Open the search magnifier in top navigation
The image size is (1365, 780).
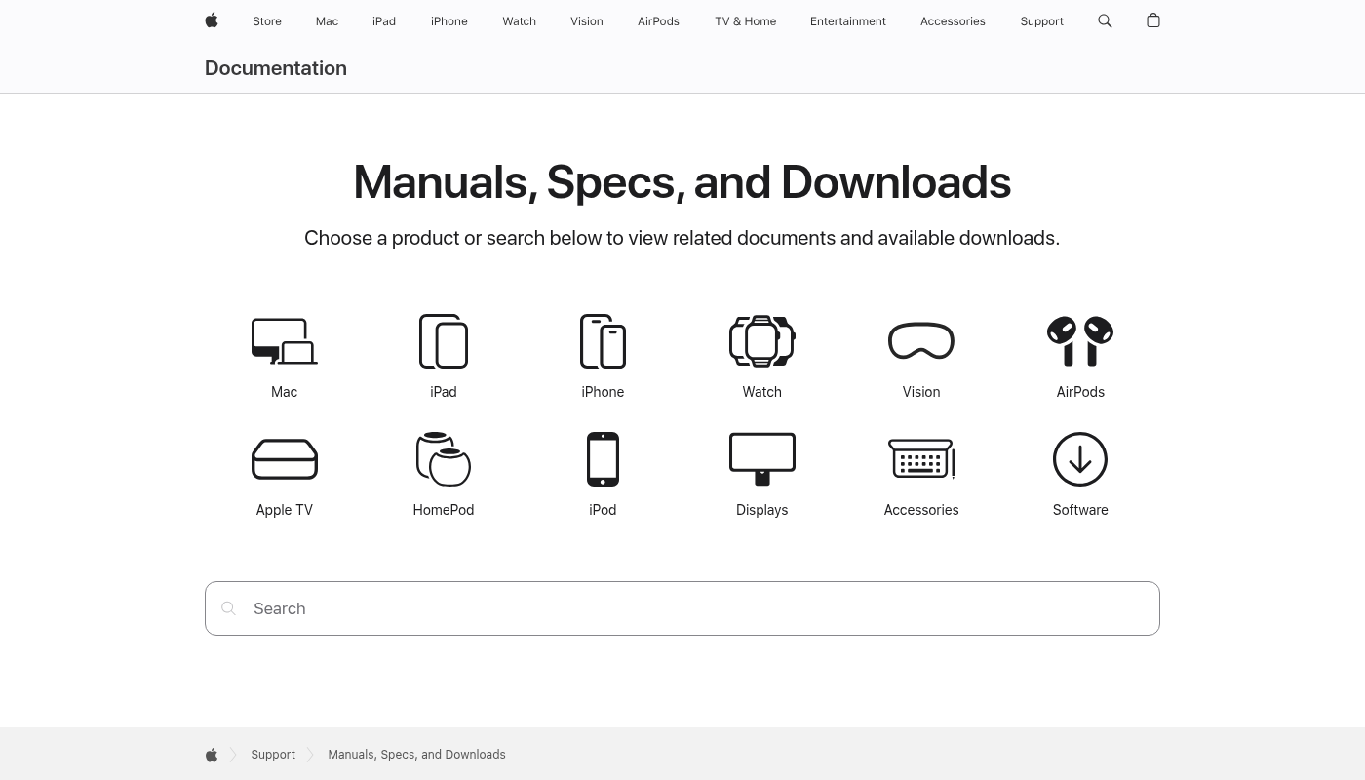[1105, 20]
